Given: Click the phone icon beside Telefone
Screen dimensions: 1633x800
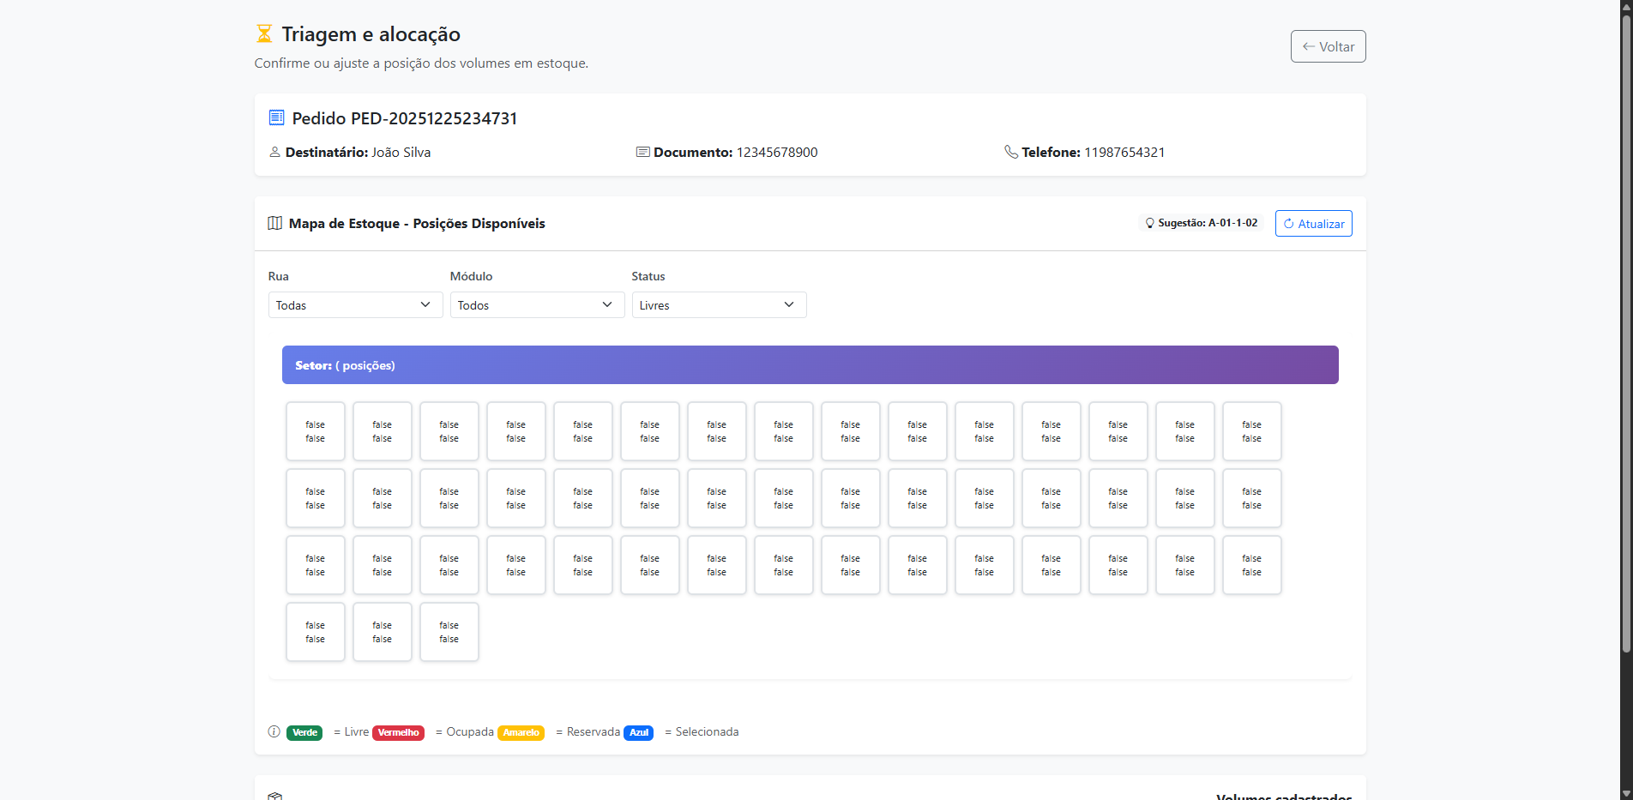Looking at the screenshot, I should coord(1011,152).
